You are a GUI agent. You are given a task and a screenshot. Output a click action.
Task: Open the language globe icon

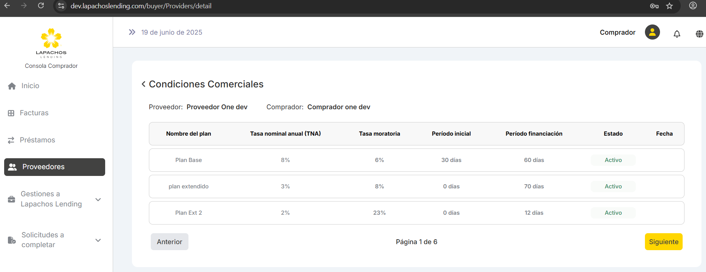pyautogui.click(x=699, y=34)
